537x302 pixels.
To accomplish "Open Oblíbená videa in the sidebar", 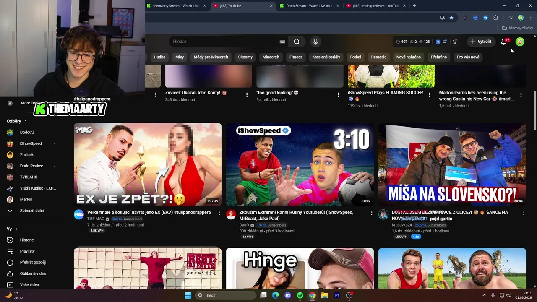I will [x=33, y=273].
